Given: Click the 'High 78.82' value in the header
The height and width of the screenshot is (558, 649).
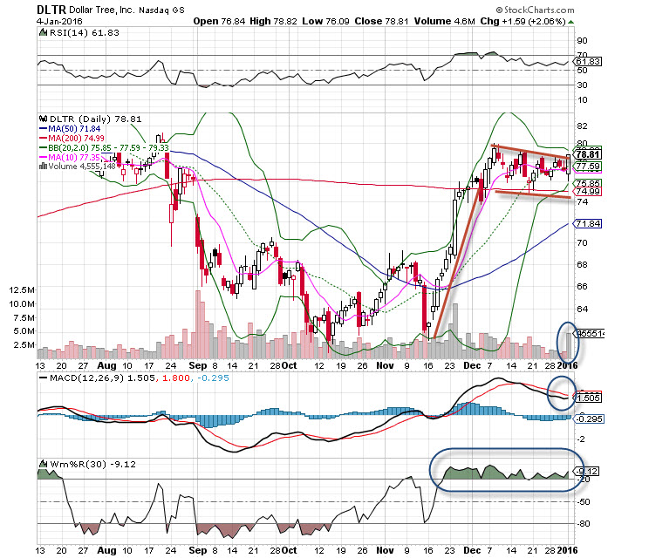Looking at the screenshot, I should [273, 21].
